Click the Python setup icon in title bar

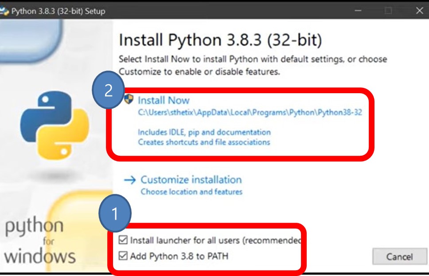pyautogui.click(x=4, y=11)
